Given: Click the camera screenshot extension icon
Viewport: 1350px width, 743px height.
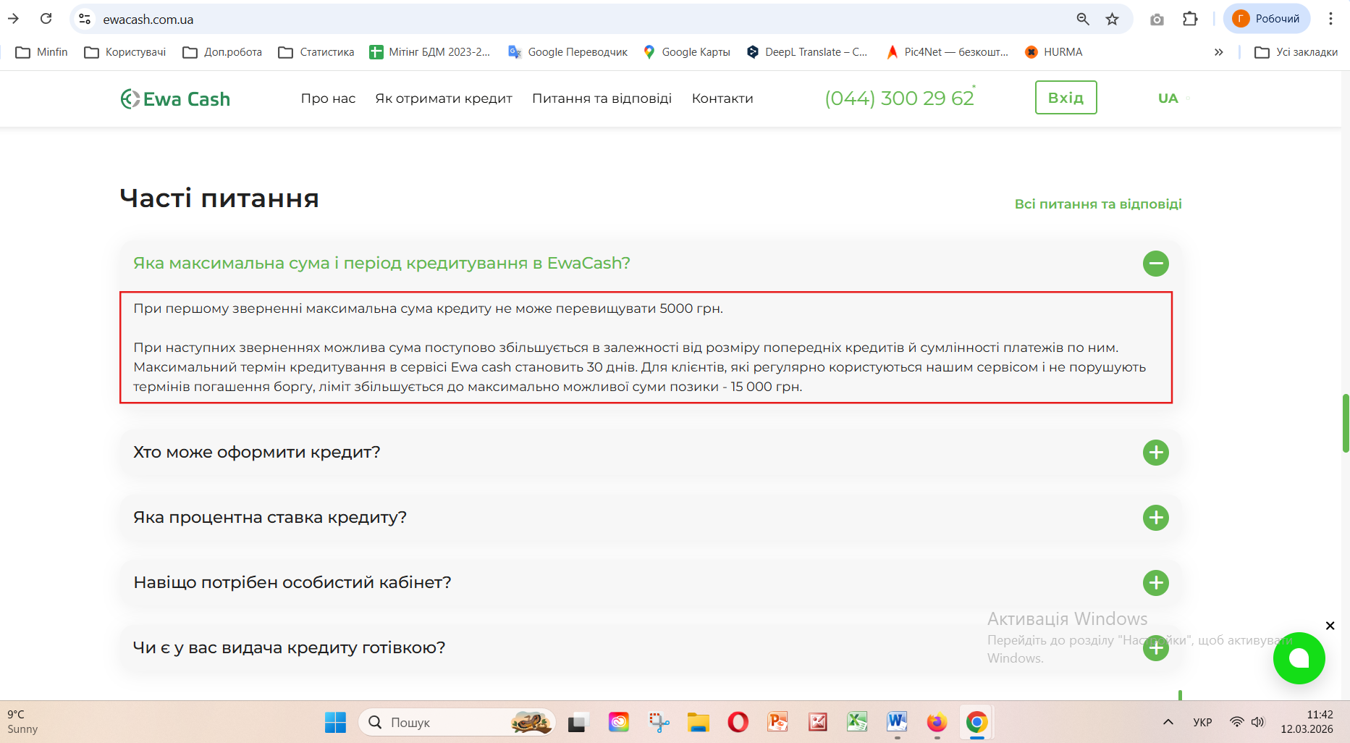Looking at the screenshot, I should coord(1157,20).
